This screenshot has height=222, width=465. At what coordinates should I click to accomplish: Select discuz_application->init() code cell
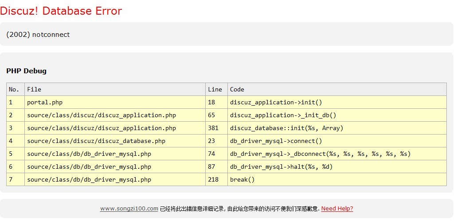click(337, 102)
